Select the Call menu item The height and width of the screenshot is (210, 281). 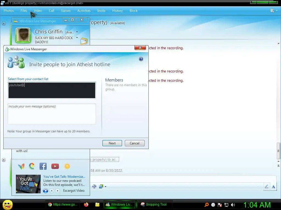51,11
